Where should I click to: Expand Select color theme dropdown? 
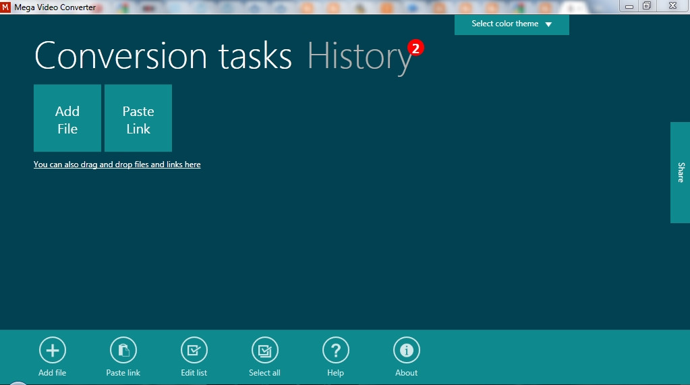[512, 24]
